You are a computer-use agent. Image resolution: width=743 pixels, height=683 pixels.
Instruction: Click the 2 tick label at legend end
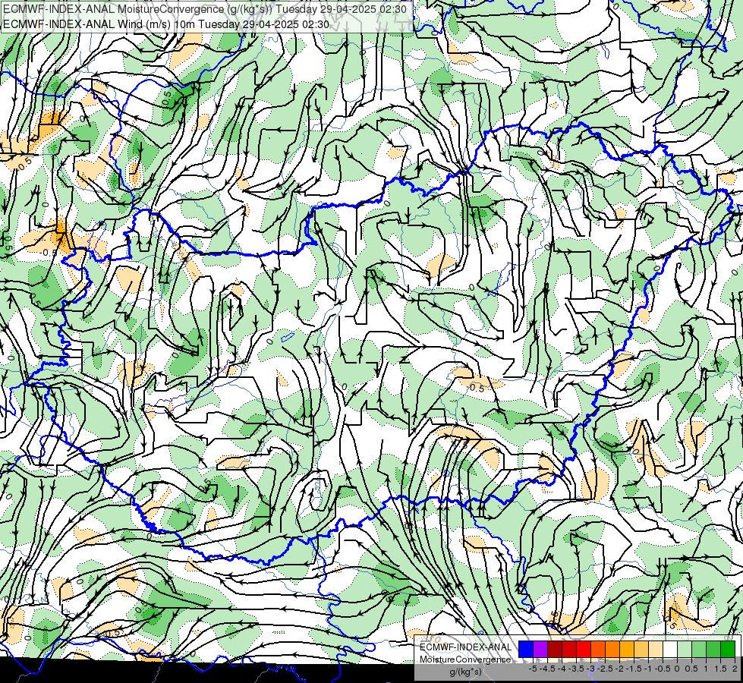pos(735,669)
